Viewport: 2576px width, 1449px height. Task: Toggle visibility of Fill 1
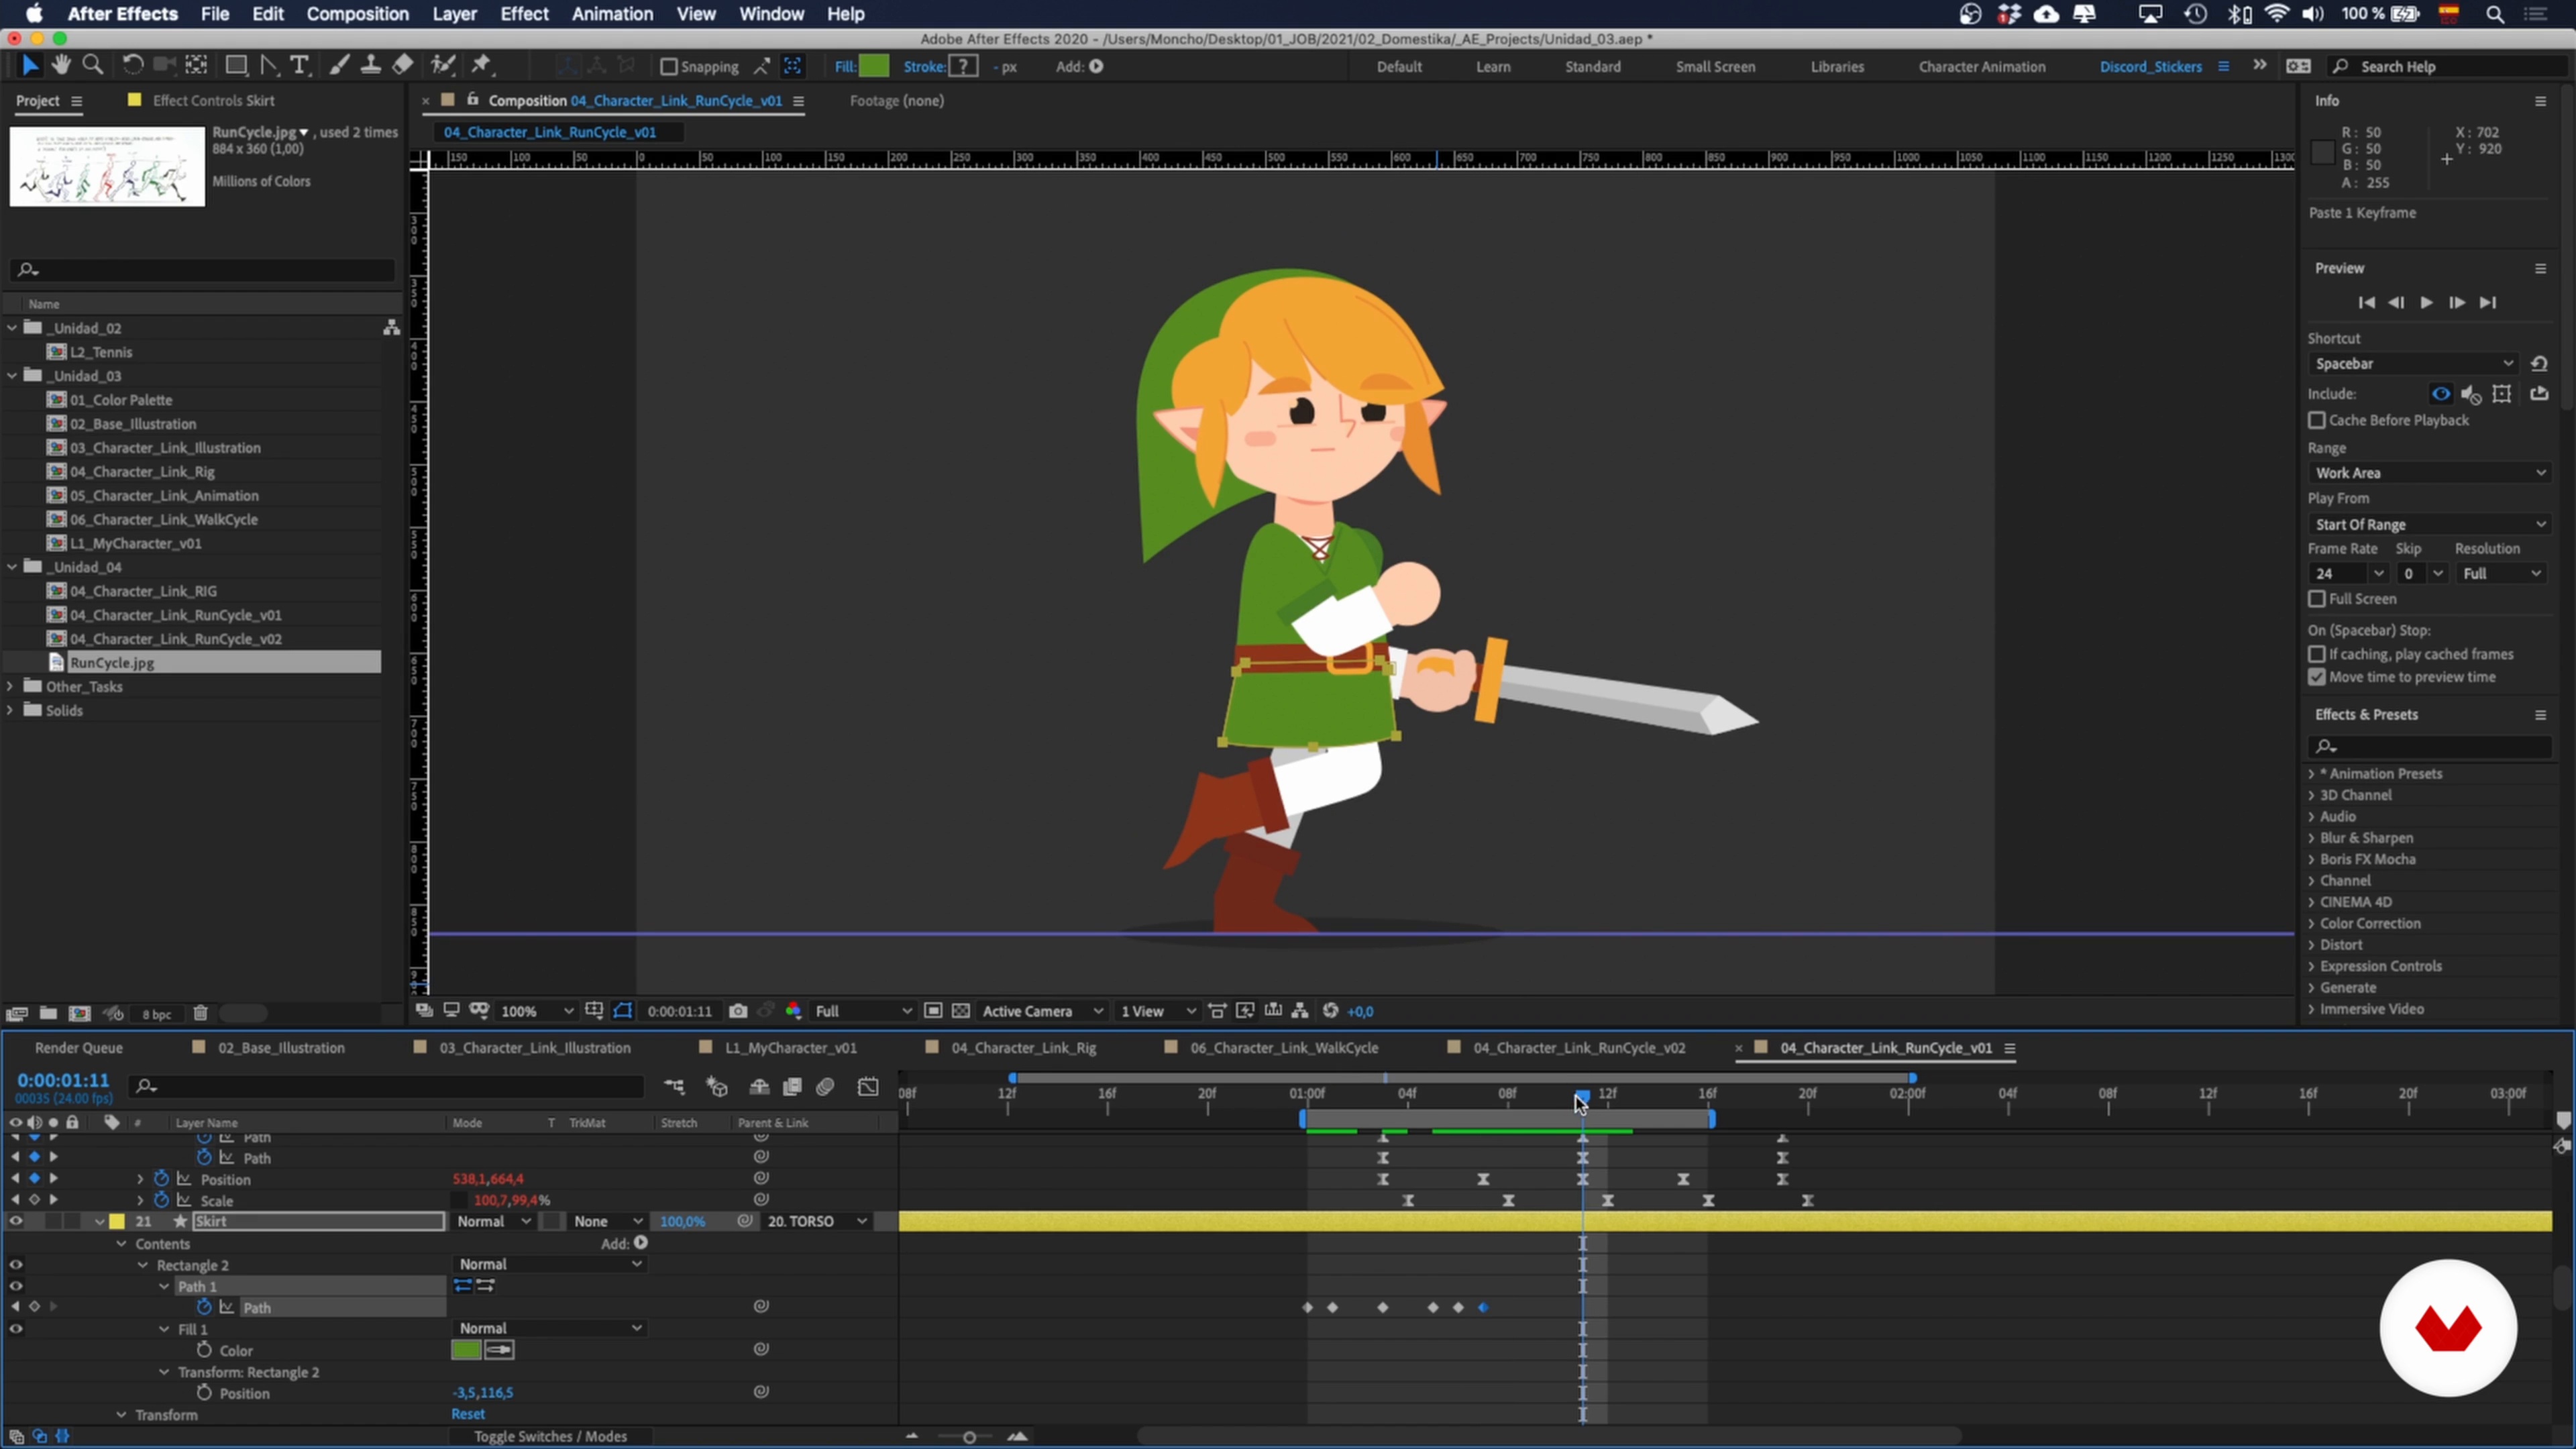[16, 1329]
